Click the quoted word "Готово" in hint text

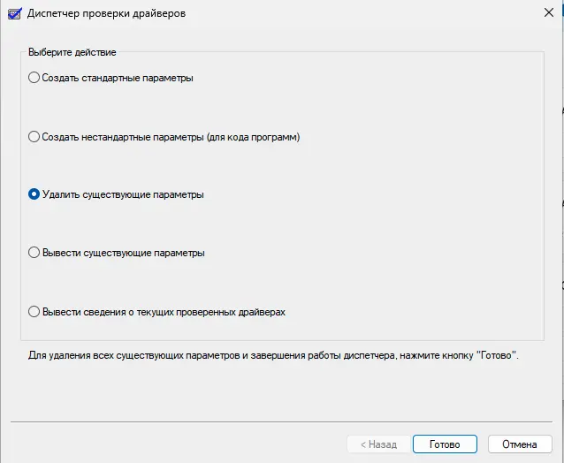coord(496,355)
